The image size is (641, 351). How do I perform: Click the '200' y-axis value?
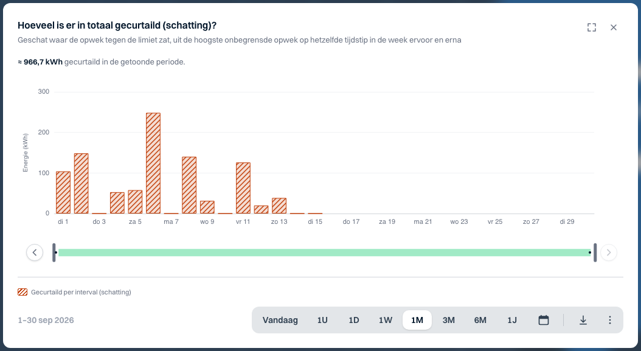tap(44, 132)
